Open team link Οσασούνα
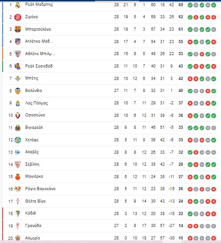 coord(35,115)
